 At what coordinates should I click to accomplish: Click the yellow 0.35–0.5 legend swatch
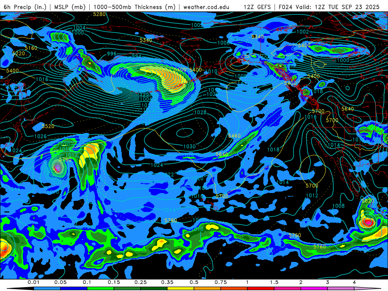click(x=180, y=289)
